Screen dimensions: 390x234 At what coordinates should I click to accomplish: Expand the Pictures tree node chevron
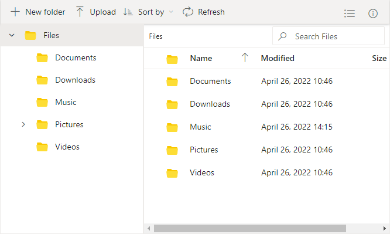pyautogui.click(x=23, y=124)
